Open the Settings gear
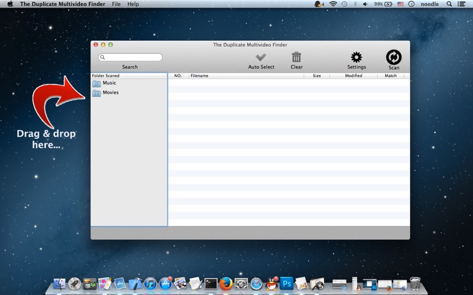 point(357,57)
